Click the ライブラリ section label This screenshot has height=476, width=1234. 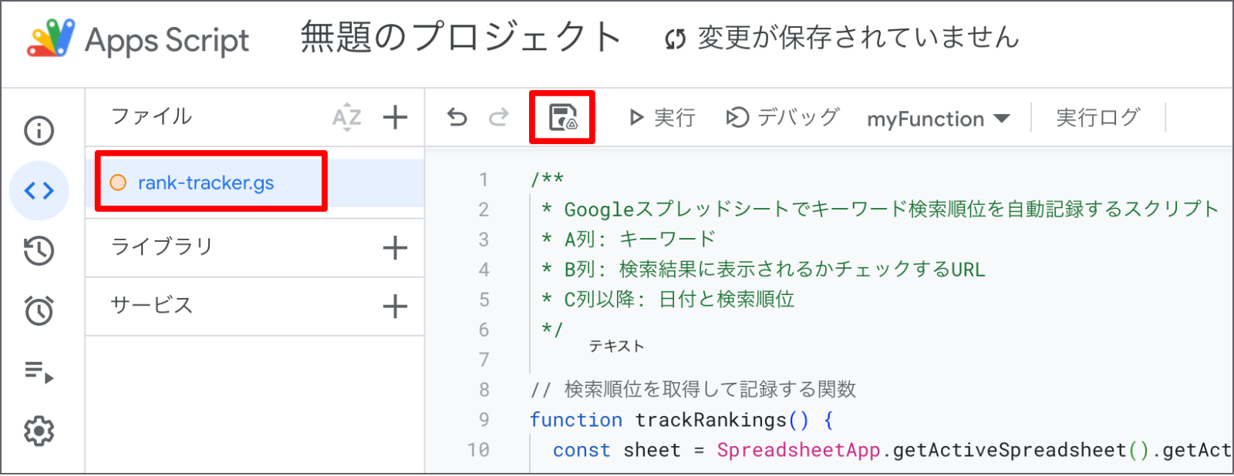[x=162, y=247]
